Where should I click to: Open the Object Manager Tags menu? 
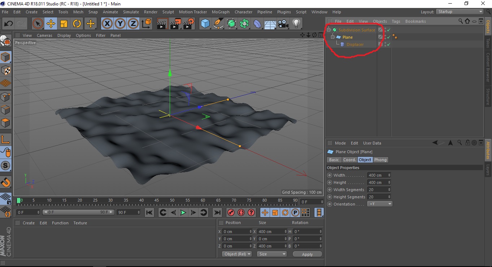click(x=396, y=21)
